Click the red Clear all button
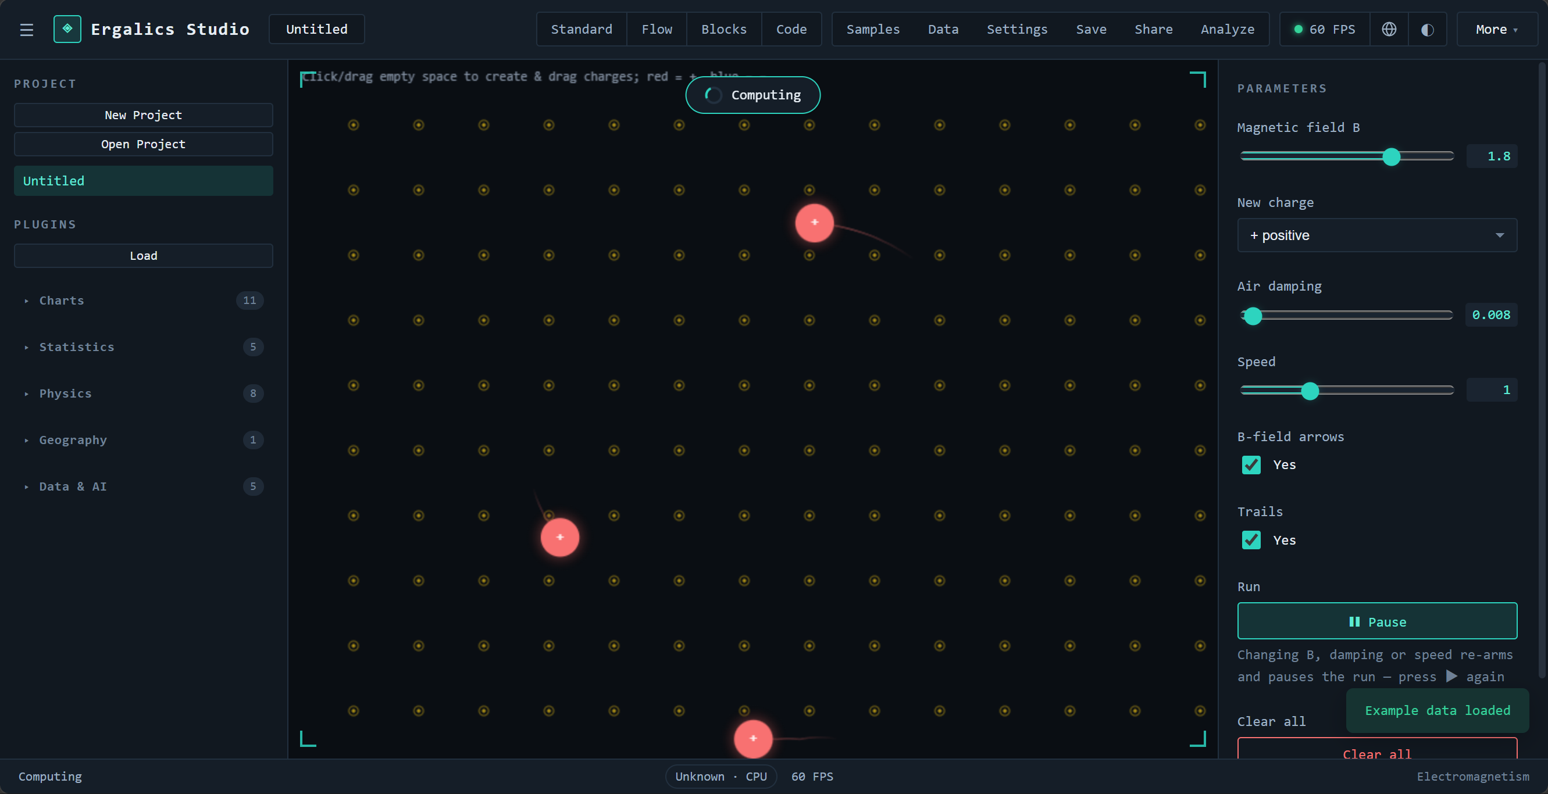 pos(1376,749)
